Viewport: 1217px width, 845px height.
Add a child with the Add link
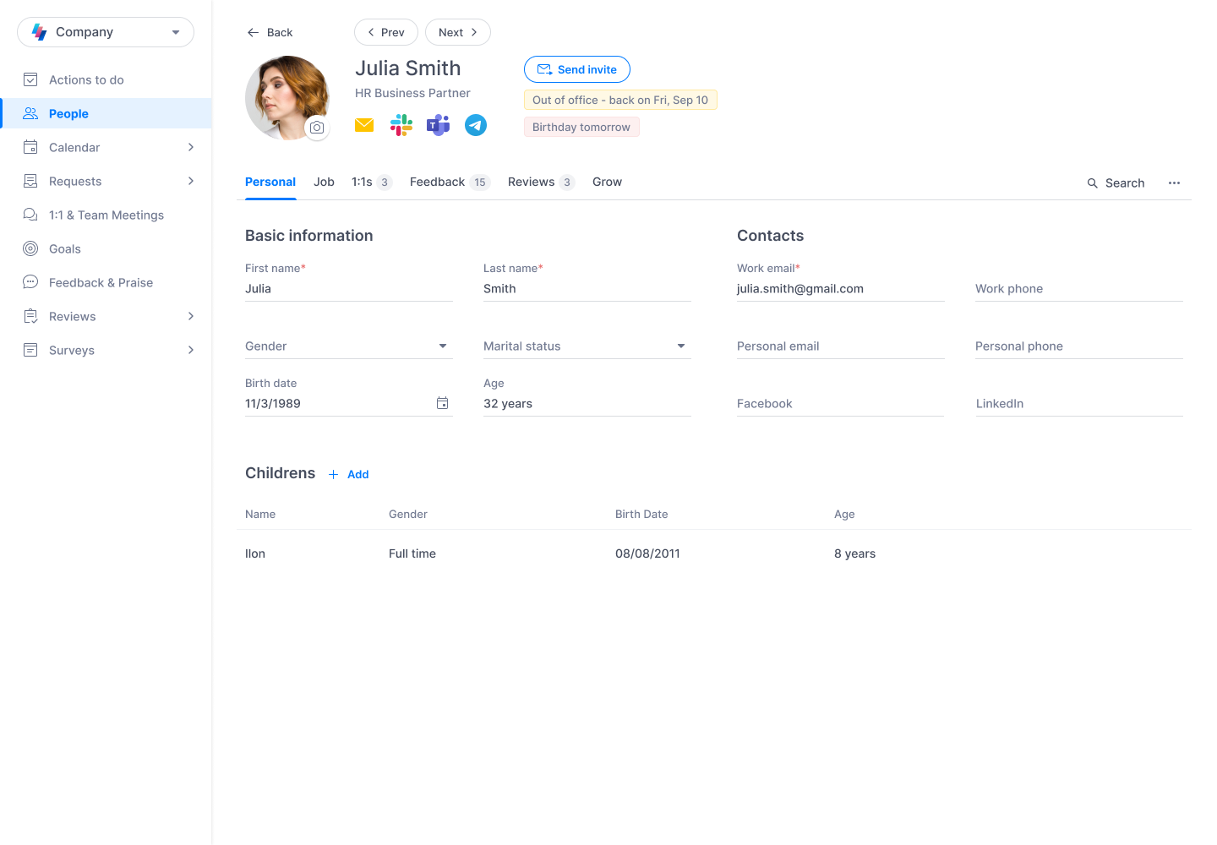click(348, 474)
